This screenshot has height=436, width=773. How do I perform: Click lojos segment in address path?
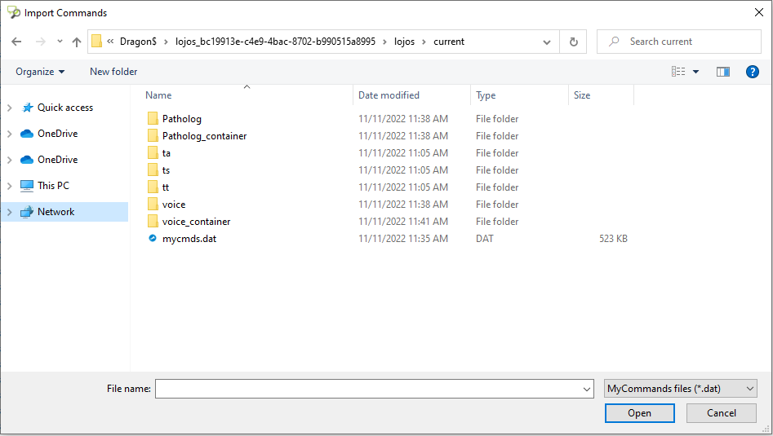[x=404, y=42]
